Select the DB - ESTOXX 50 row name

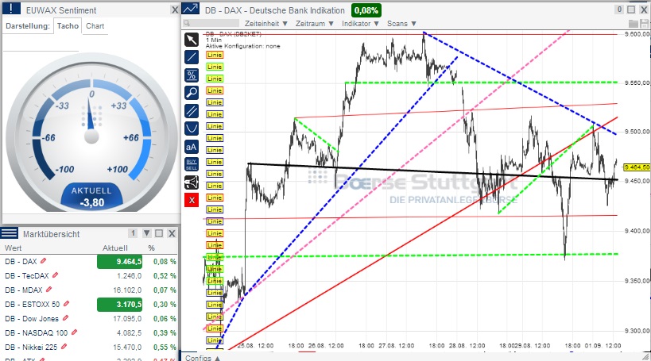click(x=33, y=304)
